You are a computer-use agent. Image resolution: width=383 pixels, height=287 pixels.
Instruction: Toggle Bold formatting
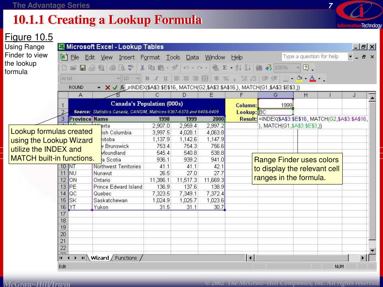tap(147, 78)
